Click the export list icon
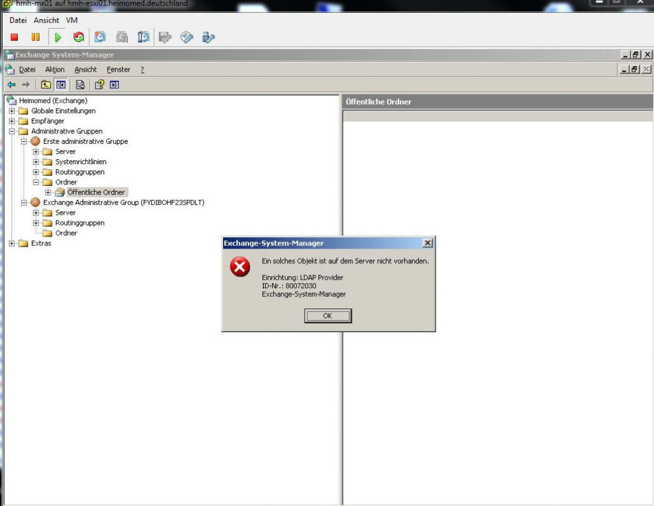The image size is (654, 506). (x=80, y=85)
